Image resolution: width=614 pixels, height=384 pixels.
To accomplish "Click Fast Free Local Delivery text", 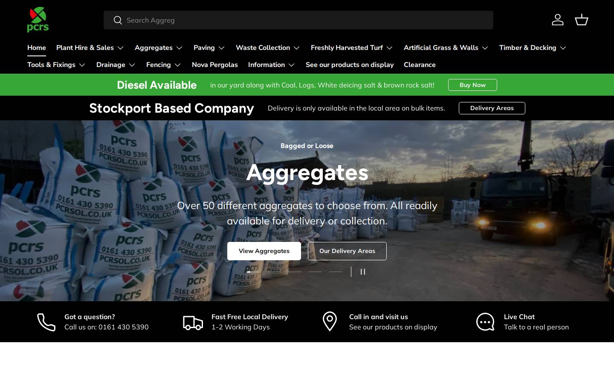I will pyautogui.click(x=250, y=317).
